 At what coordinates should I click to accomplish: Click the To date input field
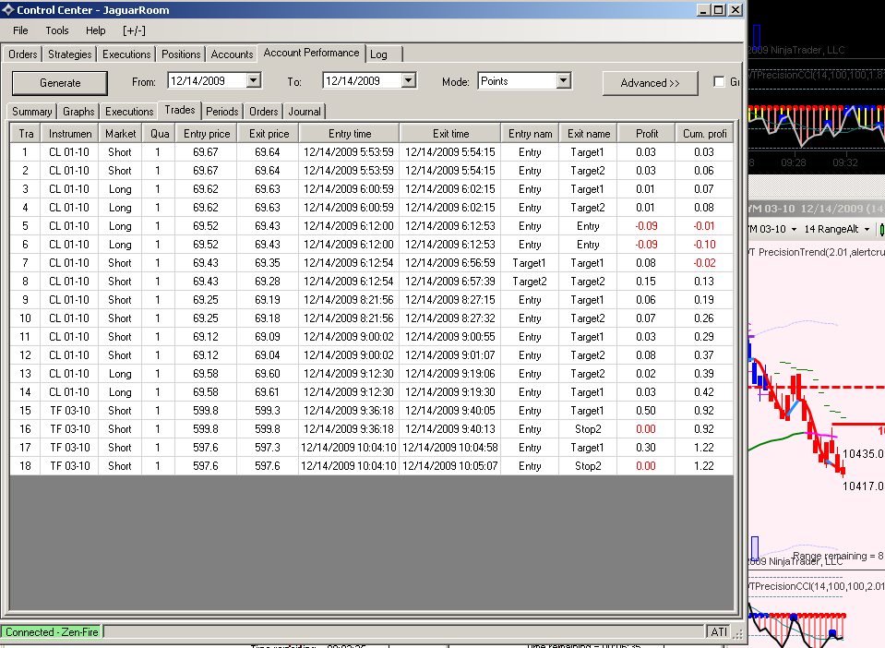363,80
